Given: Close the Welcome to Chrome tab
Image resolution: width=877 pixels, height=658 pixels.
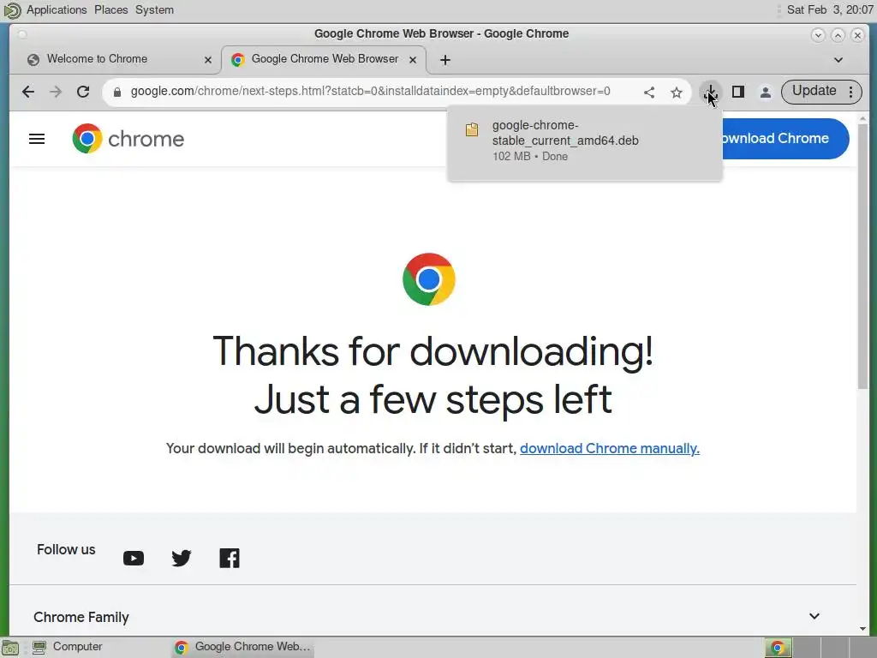Looking at the screenshot, I should pos(208,60).
